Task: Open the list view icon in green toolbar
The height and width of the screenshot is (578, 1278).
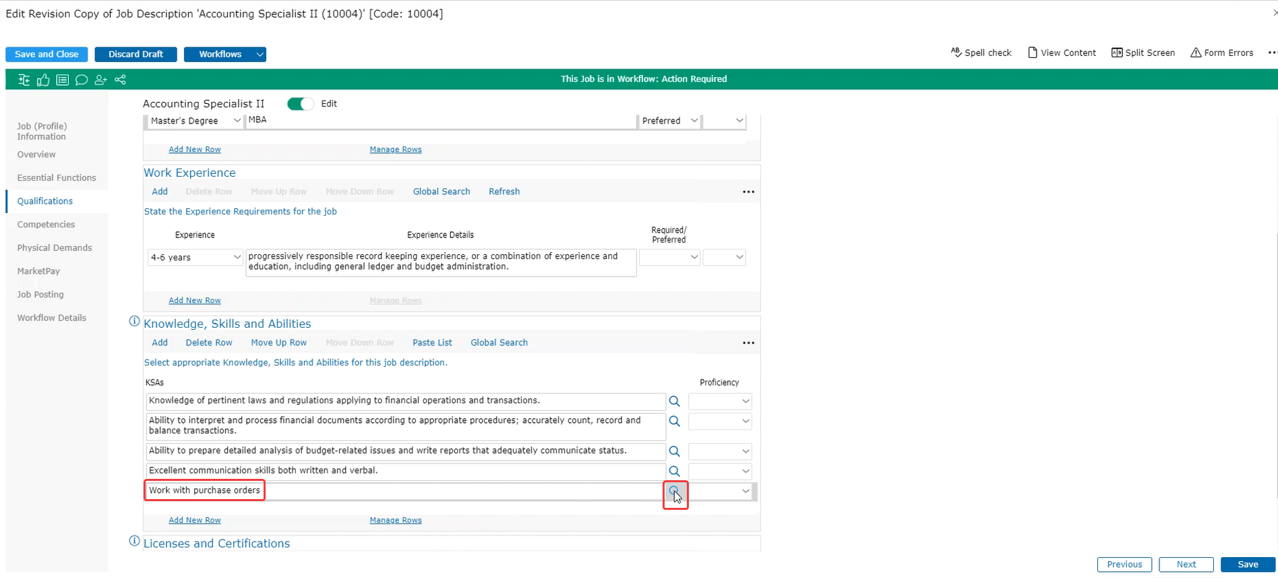Action: click(62, 80)
